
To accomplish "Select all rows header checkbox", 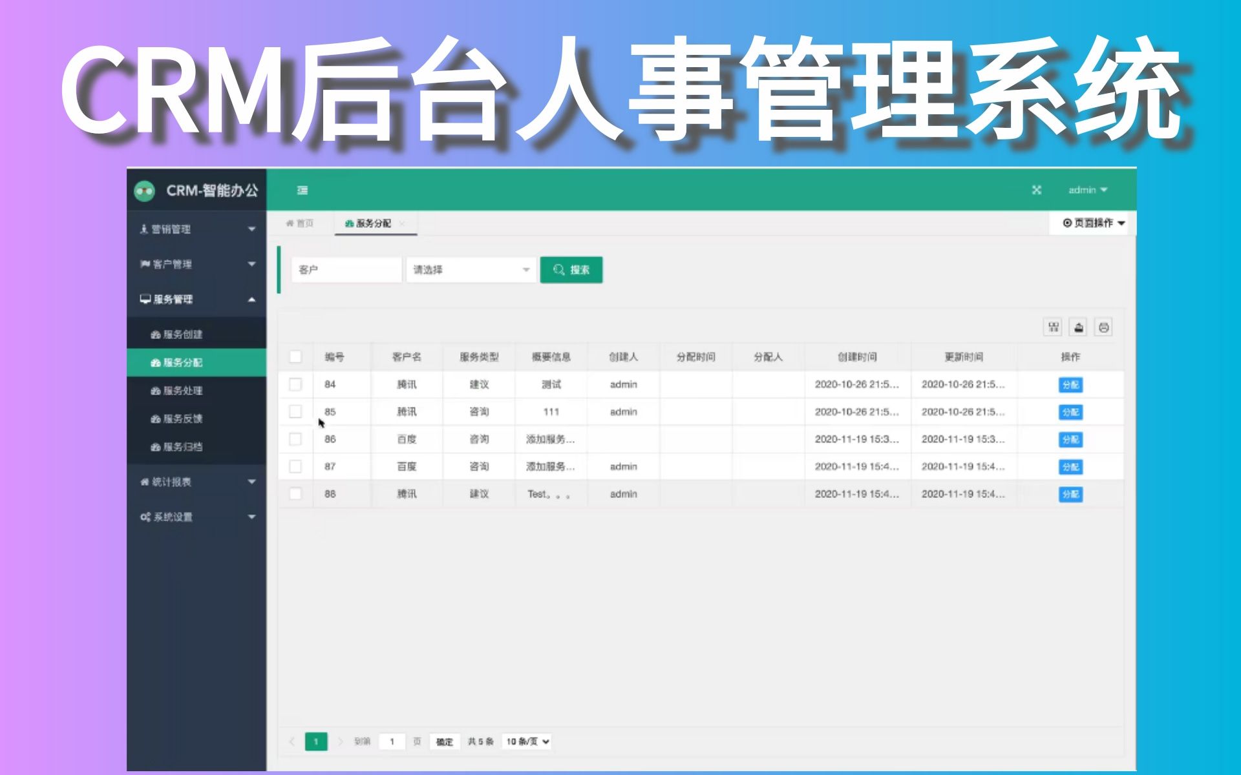I will [x=295, y=356].
